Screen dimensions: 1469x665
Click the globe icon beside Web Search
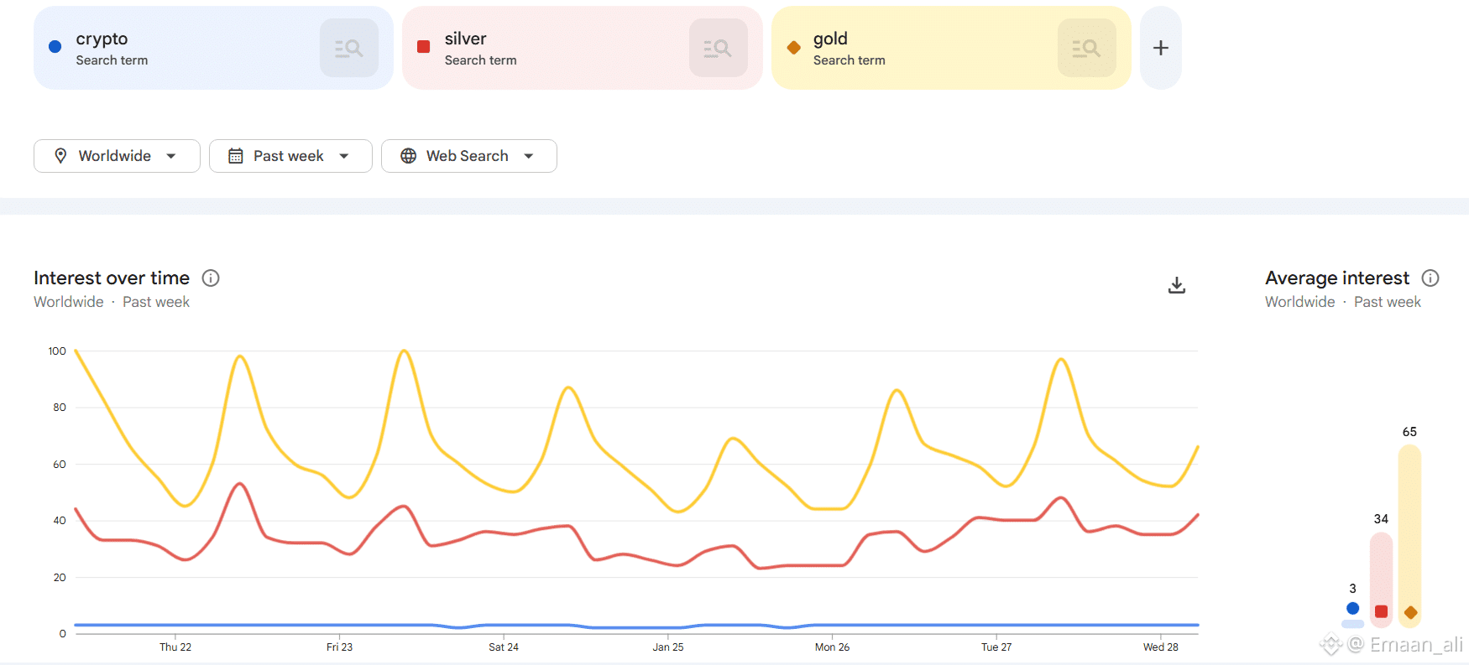pyautogui.click(x=409, y=156)
